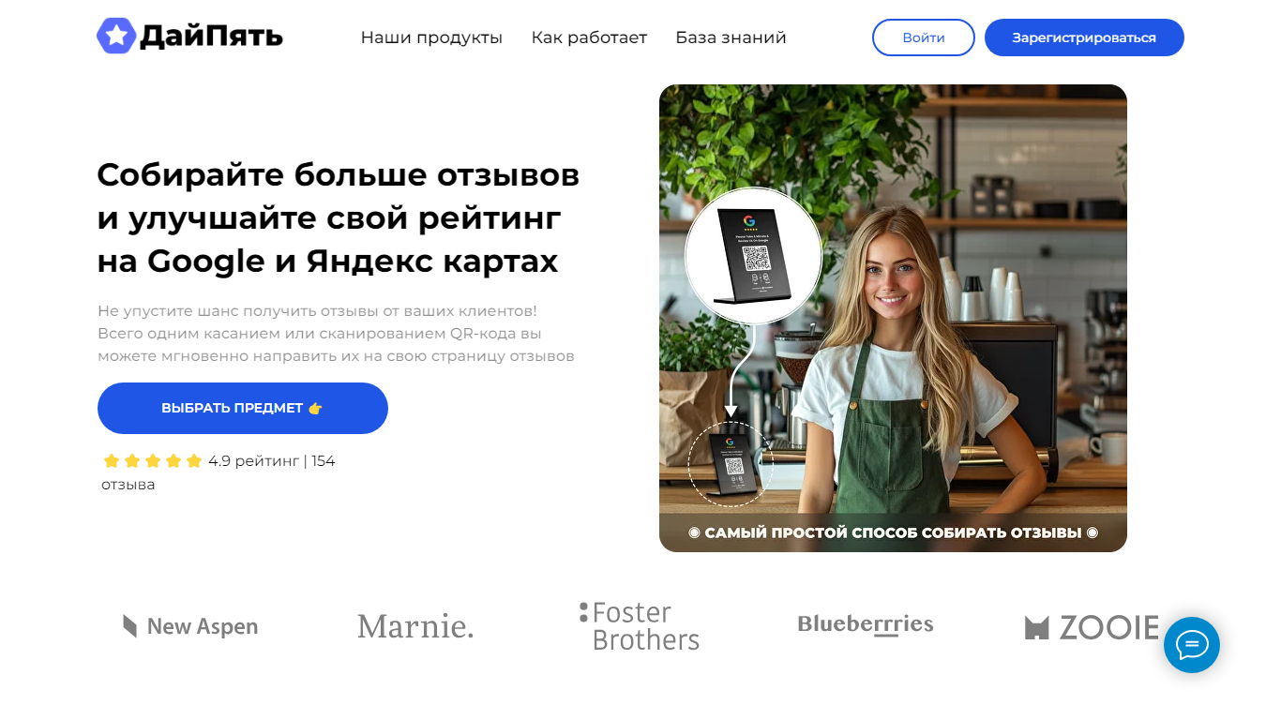Click the Foster Brothers partner logo

point(640,626)
